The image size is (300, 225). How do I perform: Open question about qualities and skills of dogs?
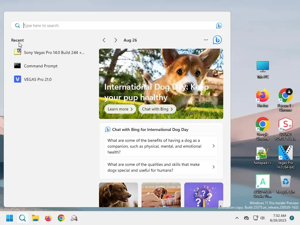coord(161,167)
